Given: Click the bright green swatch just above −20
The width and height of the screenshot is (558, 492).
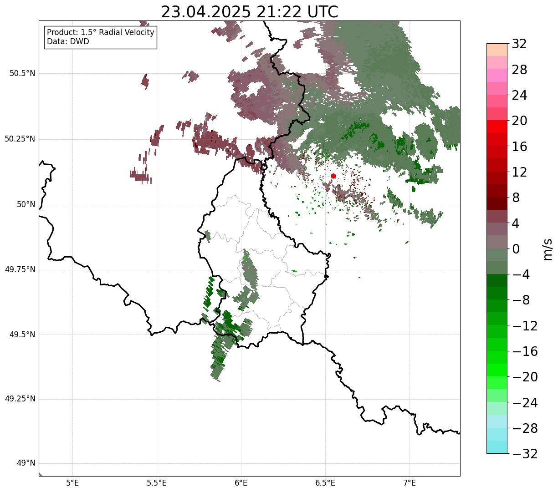Looking at the screenshot, I should pyautogui.click(x=497, y=370).
